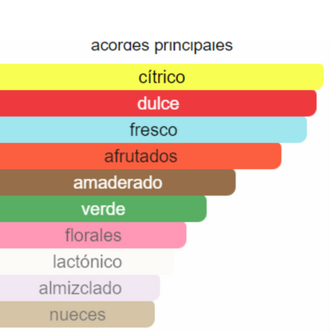Select the off-white lactónico accord bar
Viewport: 332px width, 332px height.
point(87,261)
